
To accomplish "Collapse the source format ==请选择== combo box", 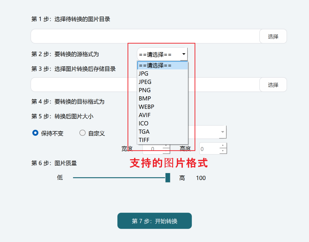I will tap(183, 54).
